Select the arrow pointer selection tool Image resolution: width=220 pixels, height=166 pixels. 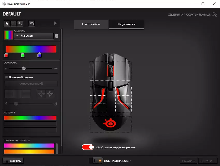tap(7, 23)
